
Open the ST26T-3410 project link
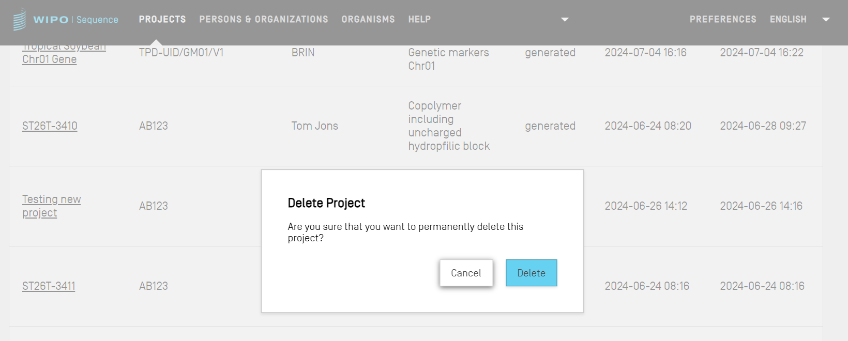(50, 126)
